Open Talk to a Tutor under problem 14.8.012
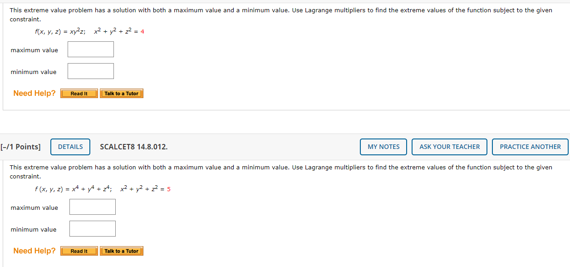The image size is (570, 267). tap(121, 251)
